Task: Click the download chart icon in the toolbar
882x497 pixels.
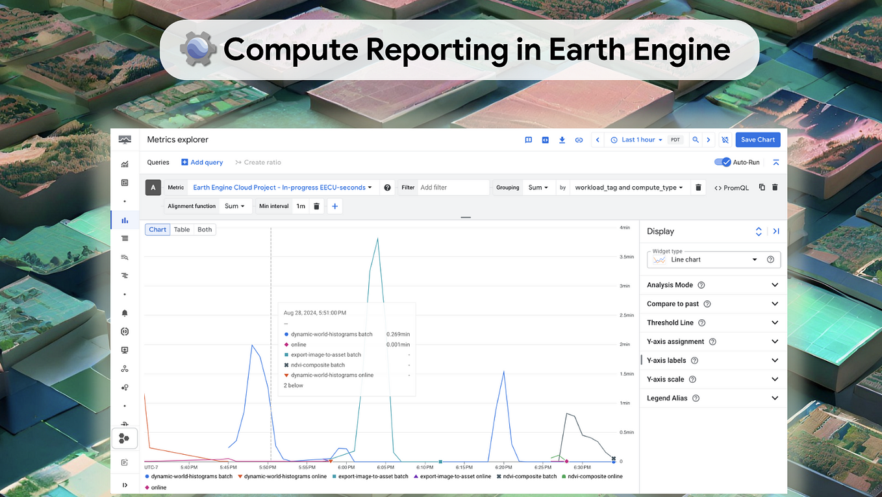Action: tap(562, 139)
